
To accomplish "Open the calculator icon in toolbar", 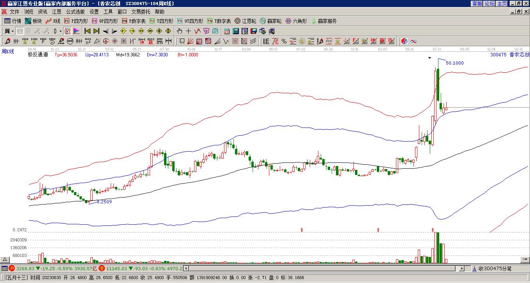I will point(236,31).
